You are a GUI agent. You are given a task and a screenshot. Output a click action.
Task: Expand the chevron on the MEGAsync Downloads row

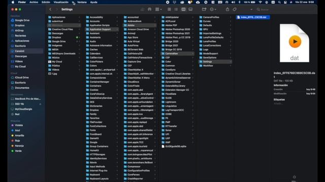coord(79,54)
